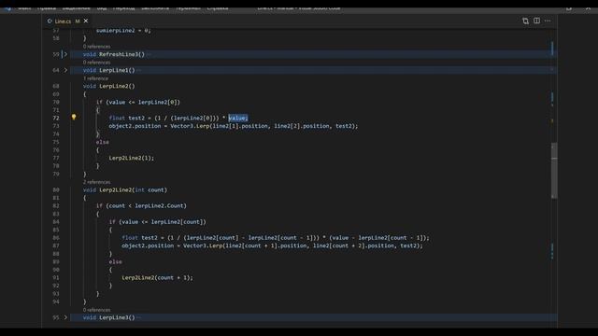
Task: Click line number 86 in gutter
Action: pos(56,238)
